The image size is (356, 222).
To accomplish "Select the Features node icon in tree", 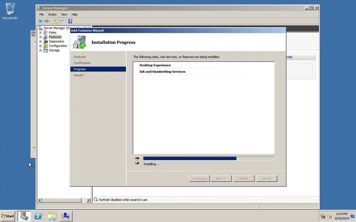I will coord(46,37).
